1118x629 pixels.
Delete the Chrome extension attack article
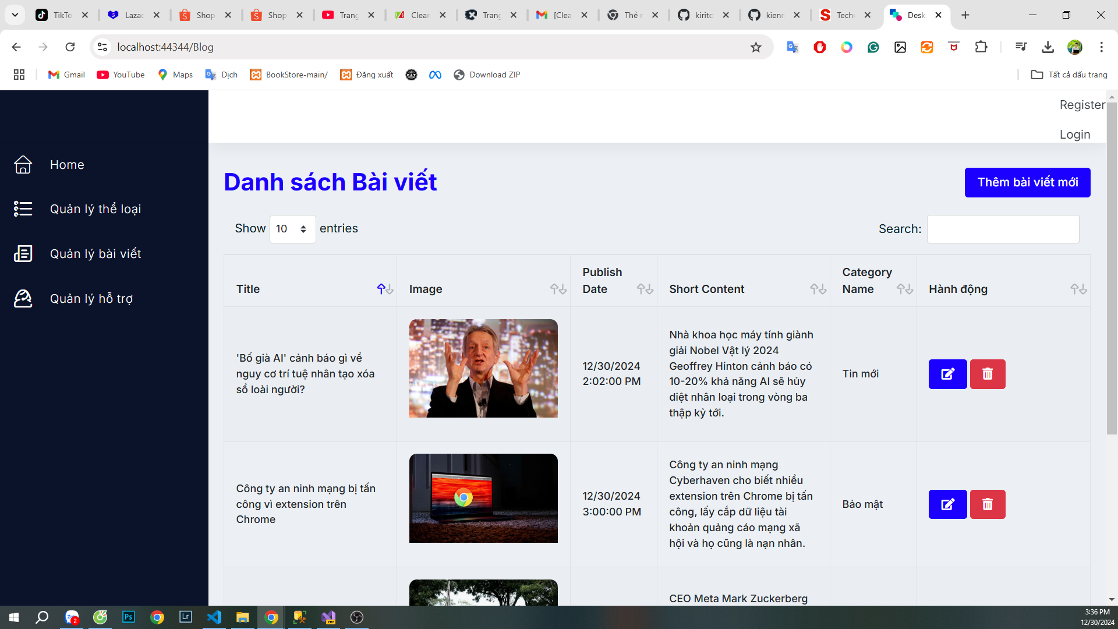[x=988, y=504]
